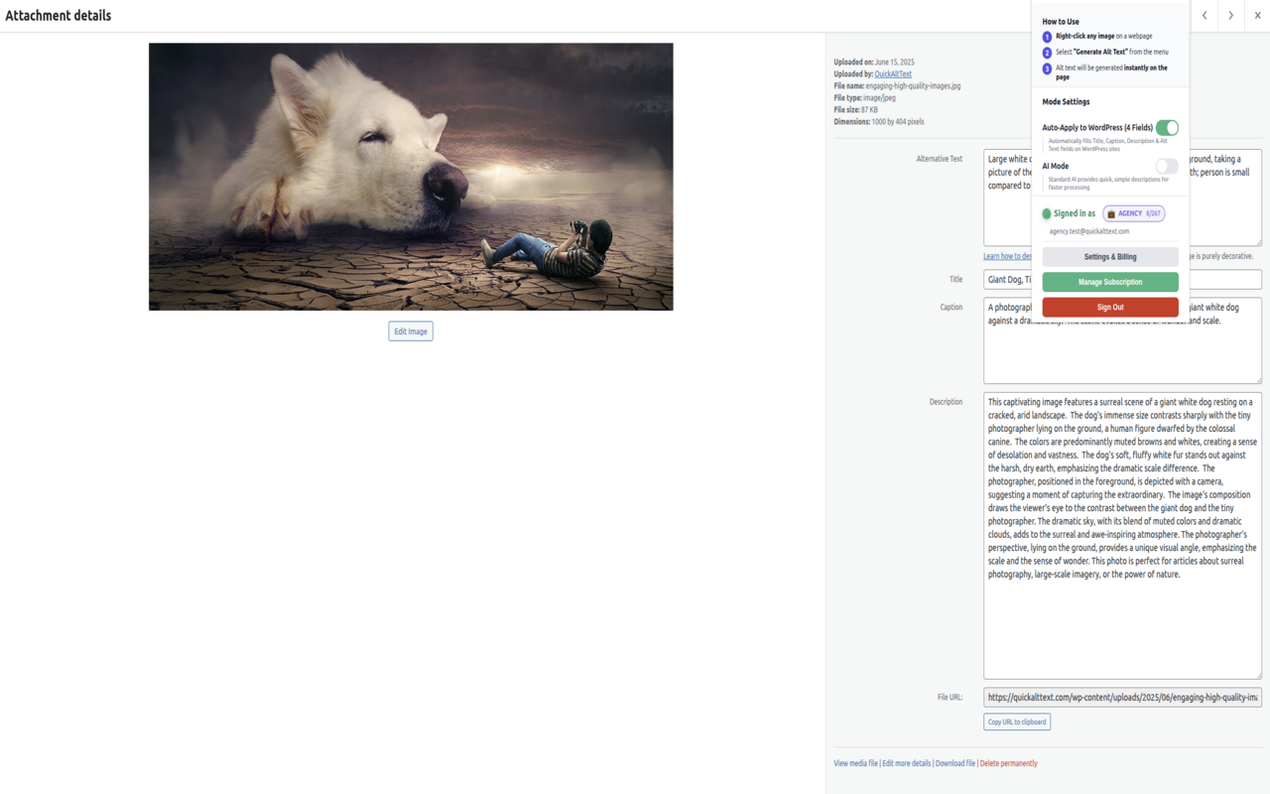Click step 'Alt text will be generated instantly'
The width and height of the screenshot is (1270, 794).
1111,72
